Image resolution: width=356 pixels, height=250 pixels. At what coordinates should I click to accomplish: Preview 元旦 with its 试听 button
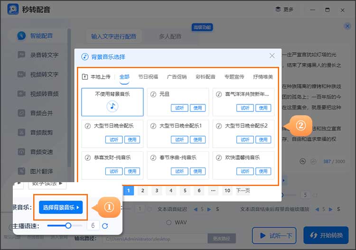click(x=179, y=108)
